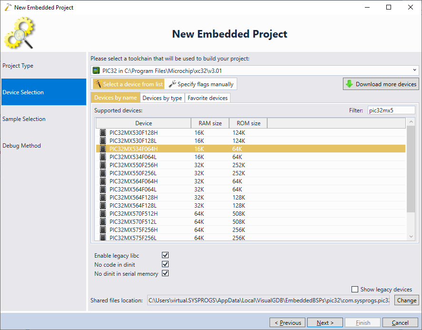422x330 pixels.
Task: Click Change shared files location button
Action: click(x=406, y=300)
